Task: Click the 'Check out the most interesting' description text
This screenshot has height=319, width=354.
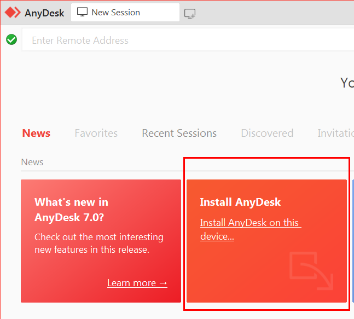Action: (x=99, y=243)
